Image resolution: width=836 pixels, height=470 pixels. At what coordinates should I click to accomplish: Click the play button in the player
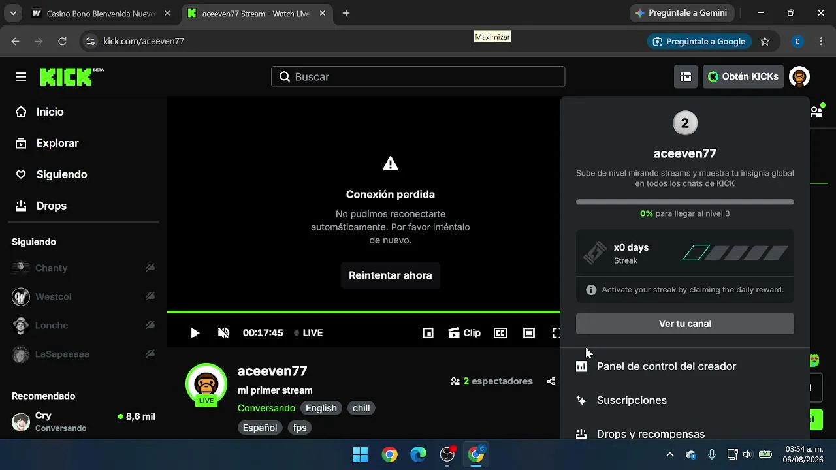195,333
